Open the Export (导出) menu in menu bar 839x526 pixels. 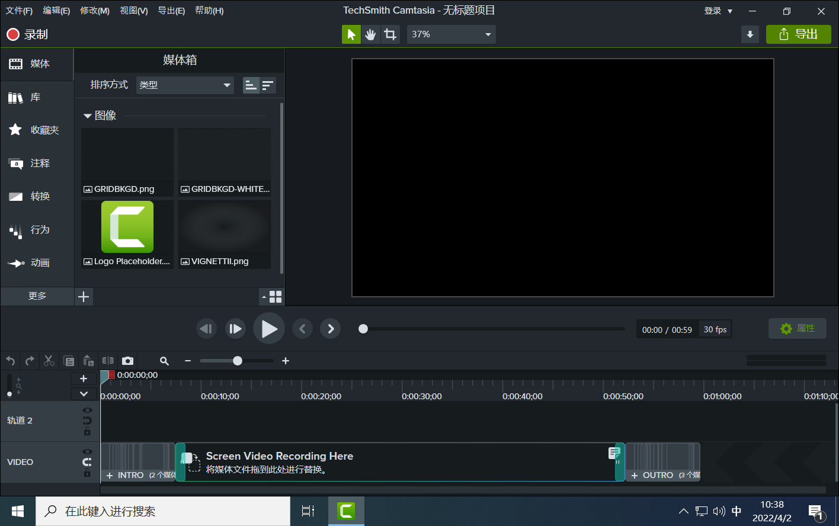point(172,11)
